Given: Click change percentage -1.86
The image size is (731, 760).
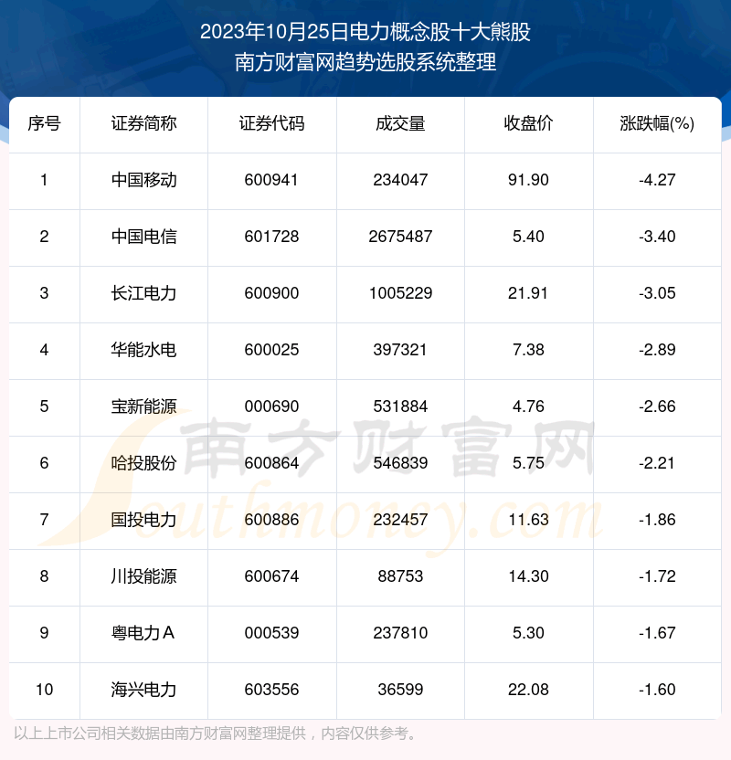Looking at the screenshot, I should (x=657, y=520).
